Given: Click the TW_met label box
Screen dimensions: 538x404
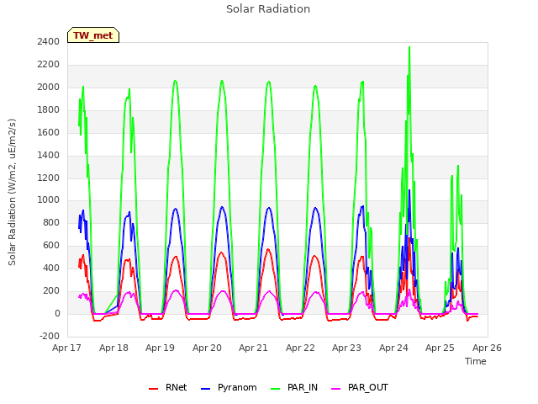Looking at the screenshot, I should pyautogui.click(x=93, y=35).
